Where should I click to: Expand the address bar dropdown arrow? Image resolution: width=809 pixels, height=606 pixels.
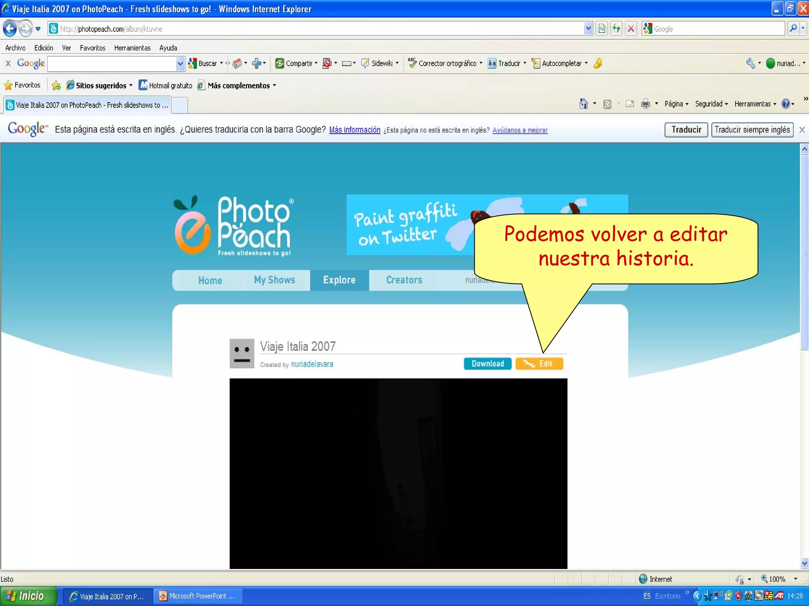[588, 28]
